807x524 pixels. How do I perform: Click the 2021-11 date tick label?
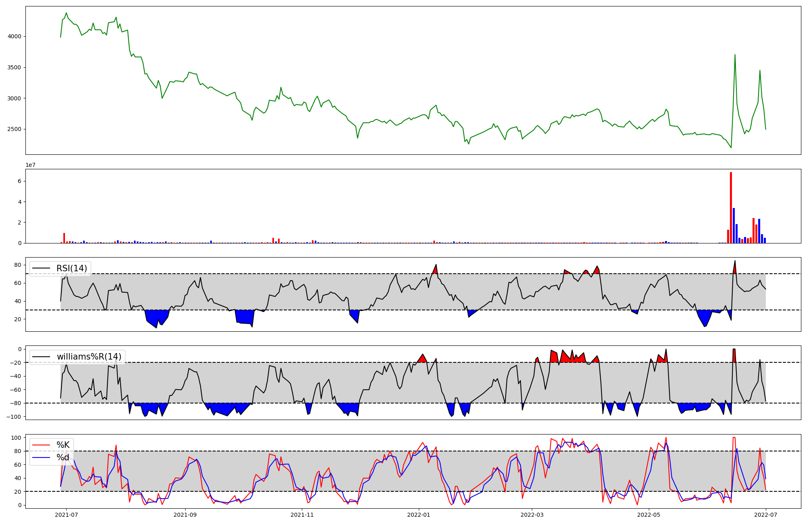coord(302,515)
